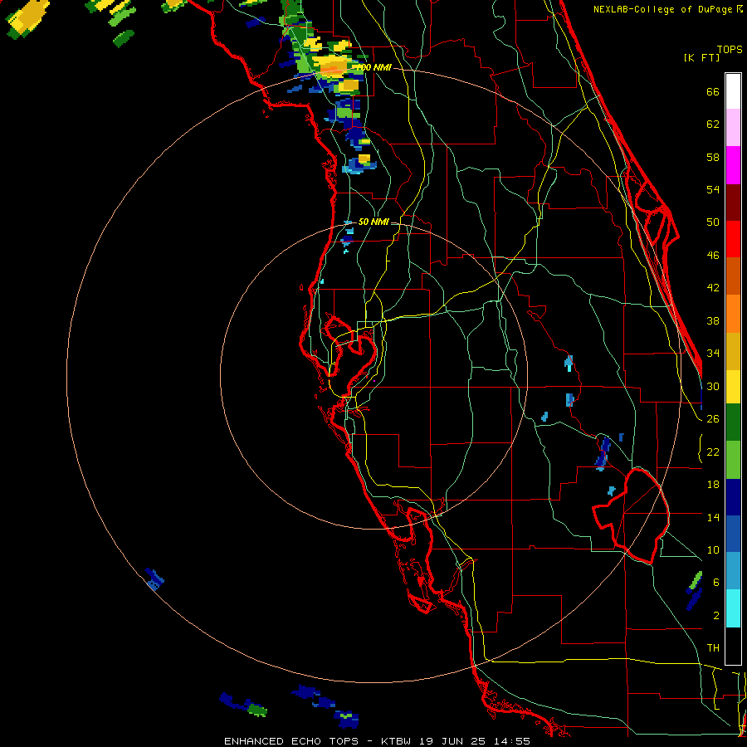The image size is (747, 747).
Task: Click the "14:55" timestamp text
Action: (511, 741)
